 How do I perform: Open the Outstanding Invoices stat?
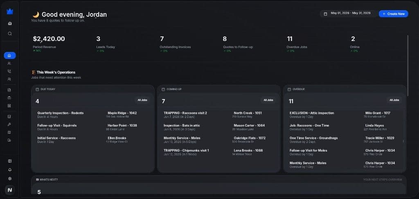(x=175, y=43)
